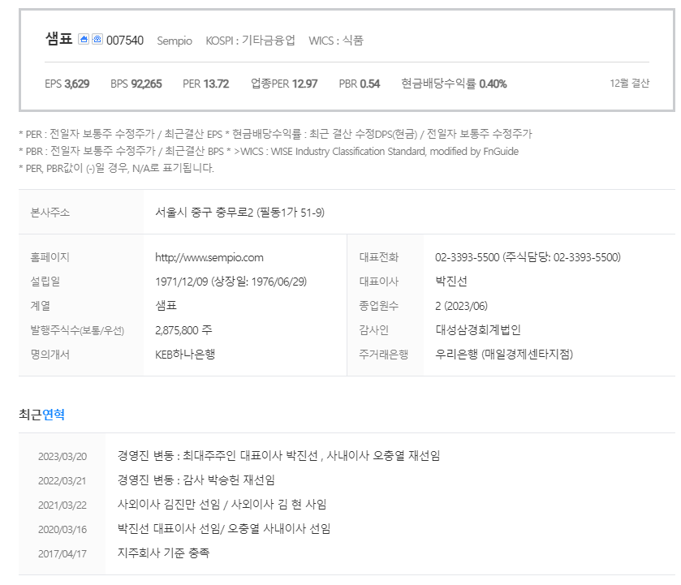The width and height of the screenshot is (681, 585).
Task: Click the 계열 value 샘표
Action: (x=166, y=306)
